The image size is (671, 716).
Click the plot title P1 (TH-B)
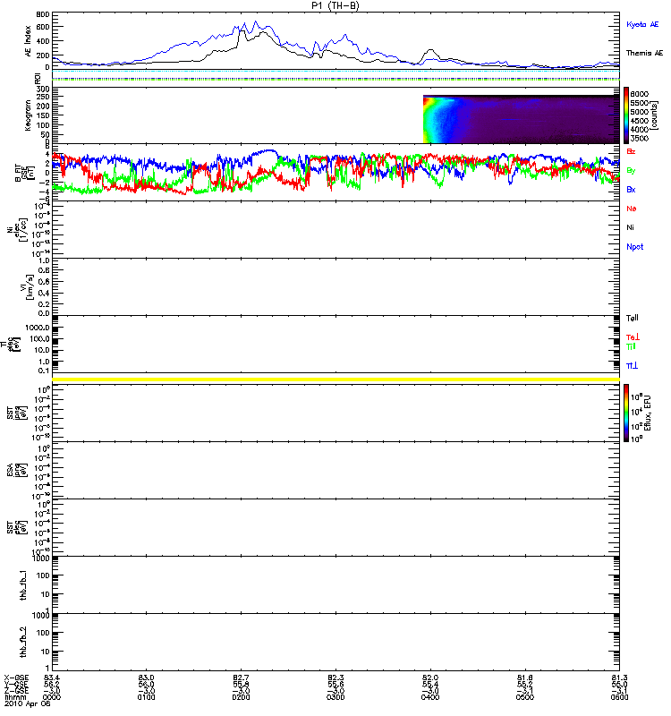[x=335, y=5]
